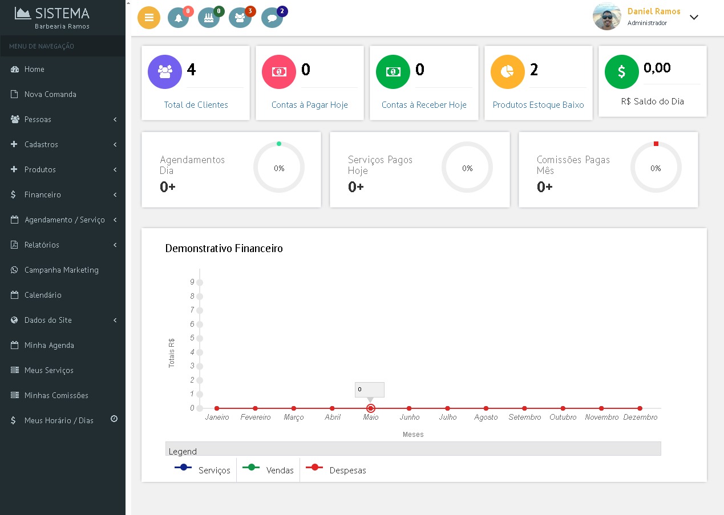Click the orange pie chart stock icon
724x515 pixels.
pyautogui.click(x=507, y=72)
